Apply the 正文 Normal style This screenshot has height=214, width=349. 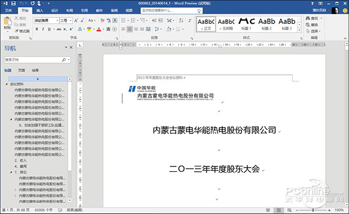pyautogui.click(x=206, y=24)
